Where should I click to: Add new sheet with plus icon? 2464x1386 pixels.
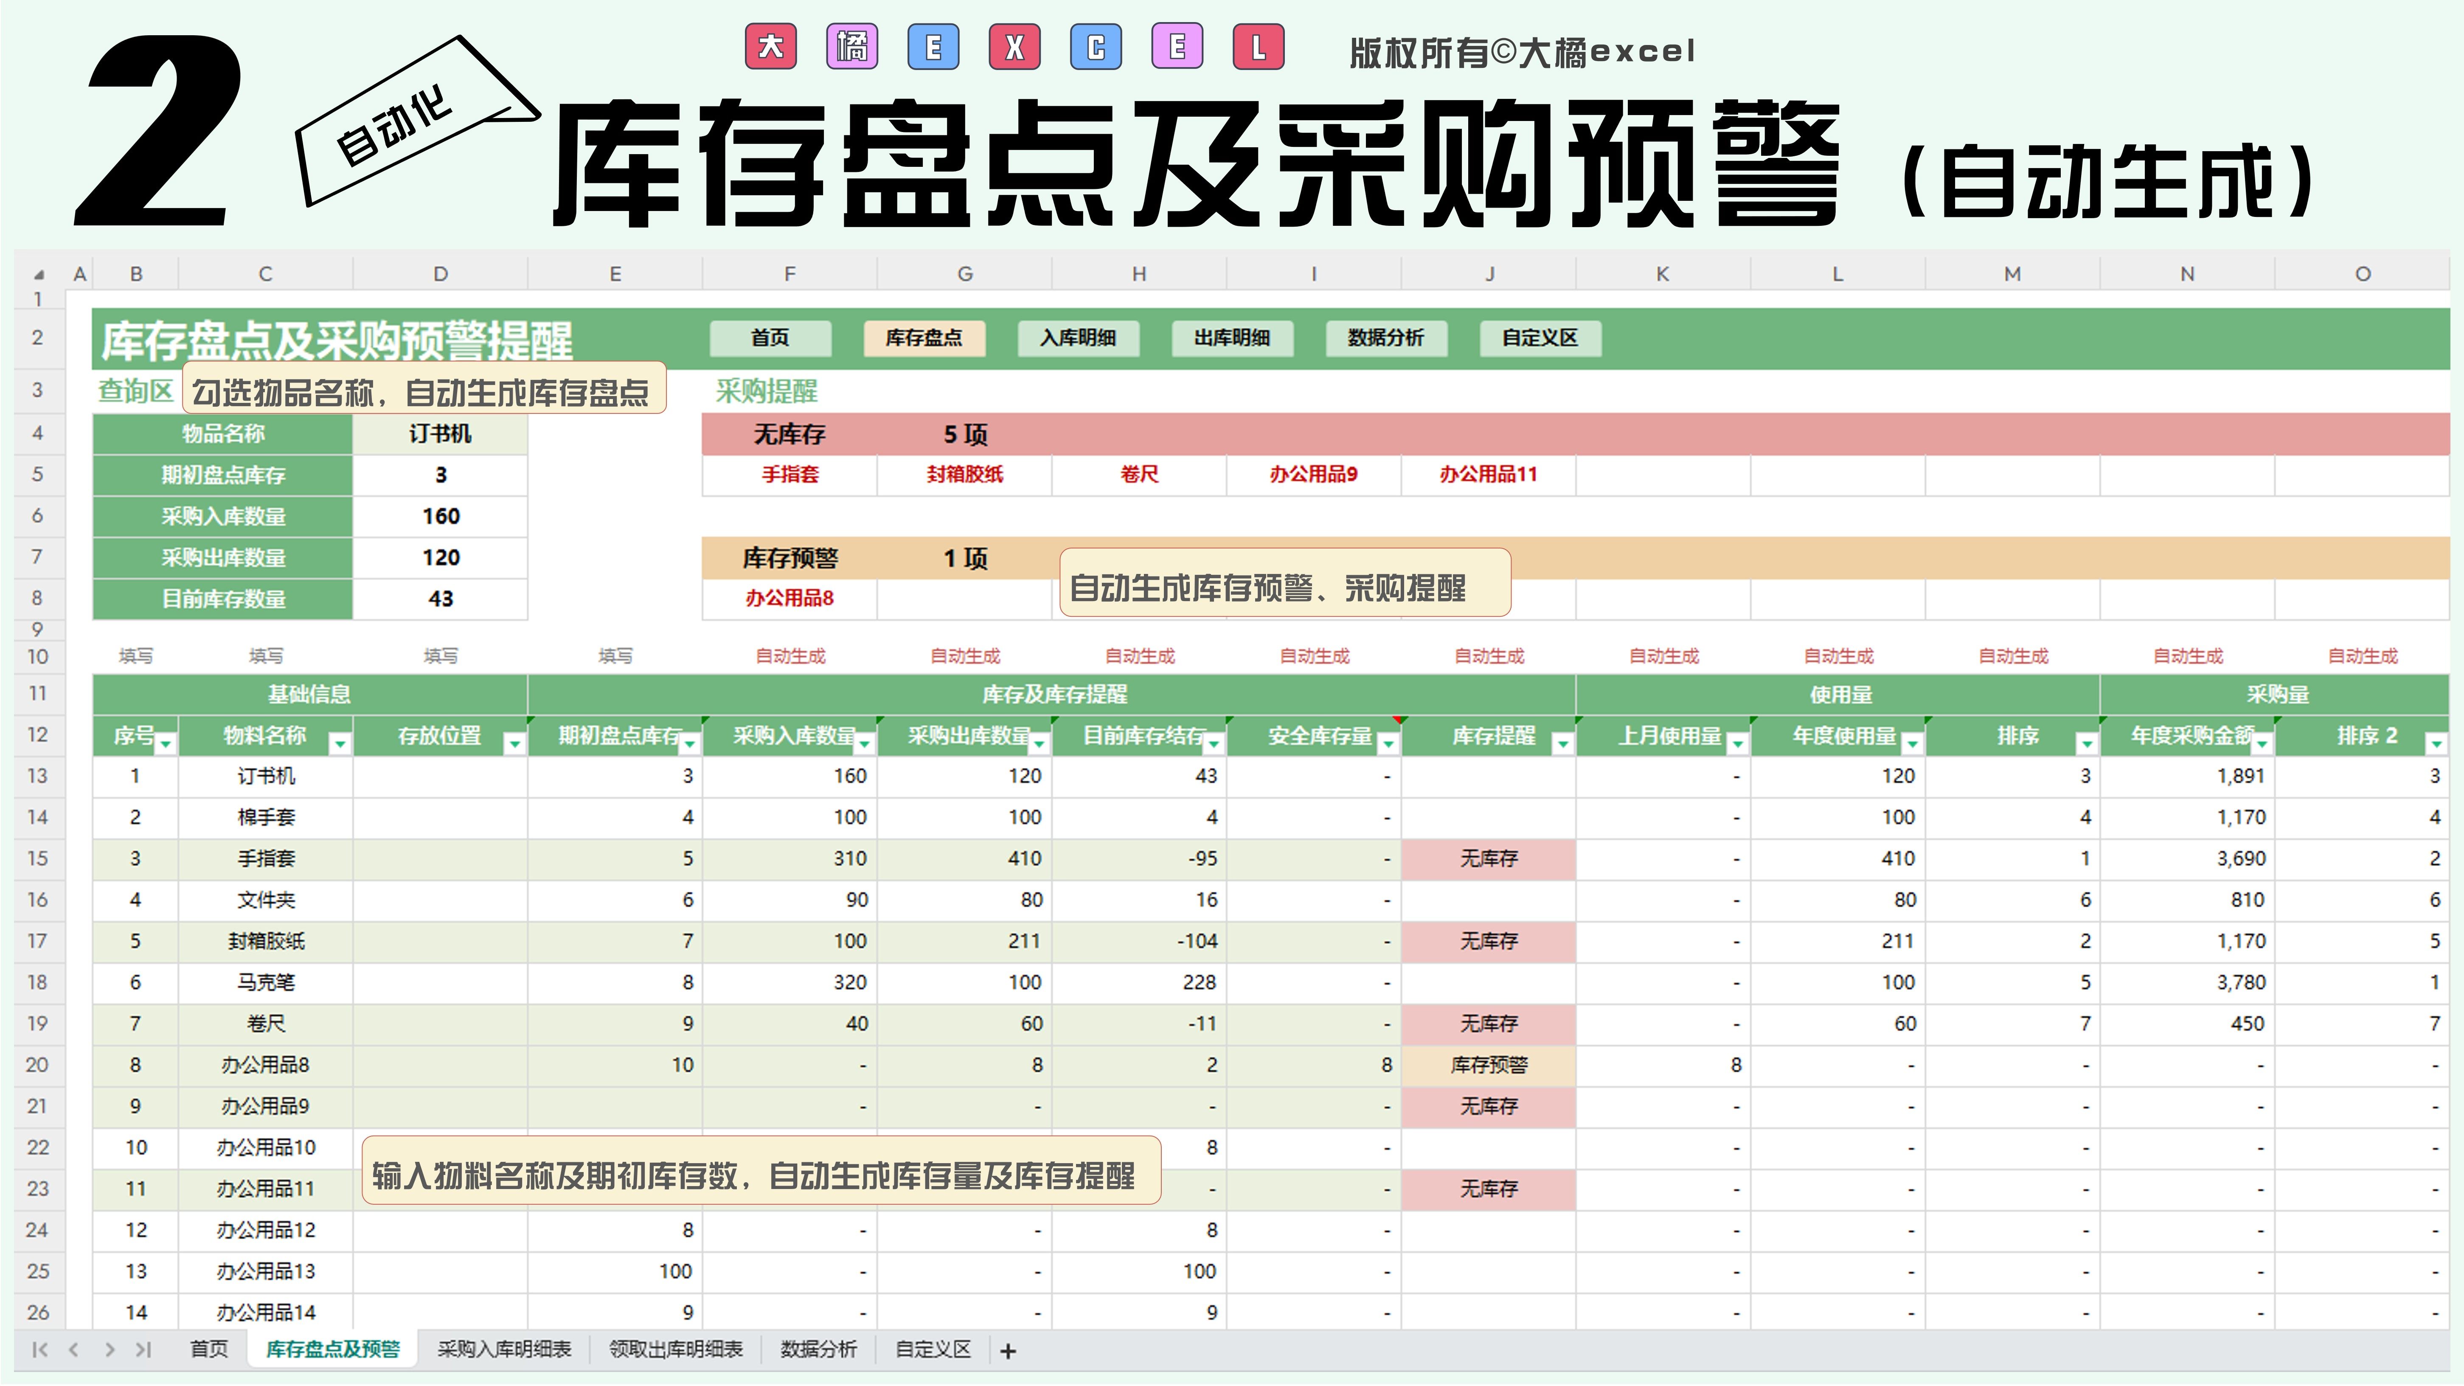pos(1007,1351)
